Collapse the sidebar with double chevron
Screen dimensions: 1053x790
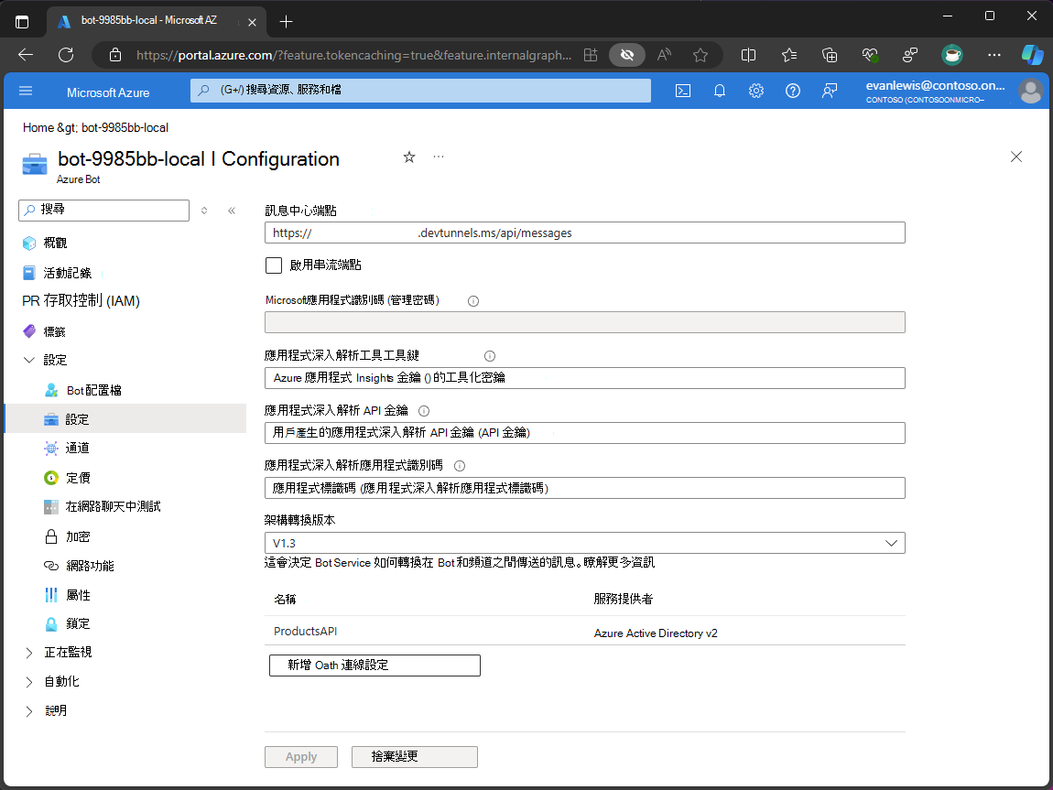point(232,211)
